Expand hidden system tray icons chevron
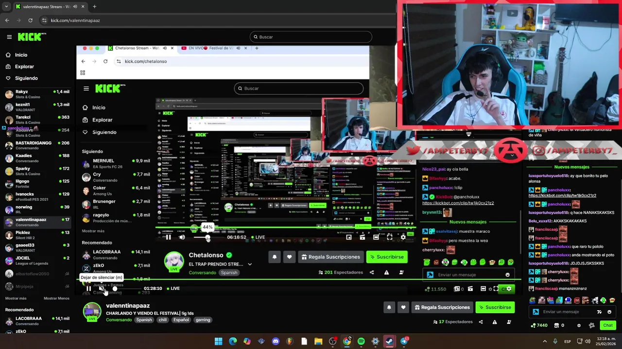Image resolution: width=622 pixels, height=349 pixels. [544, 341]
